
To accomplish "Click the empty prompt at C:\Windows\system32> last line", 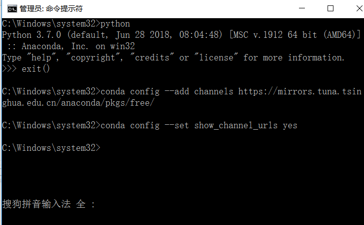I will point(51,148).
